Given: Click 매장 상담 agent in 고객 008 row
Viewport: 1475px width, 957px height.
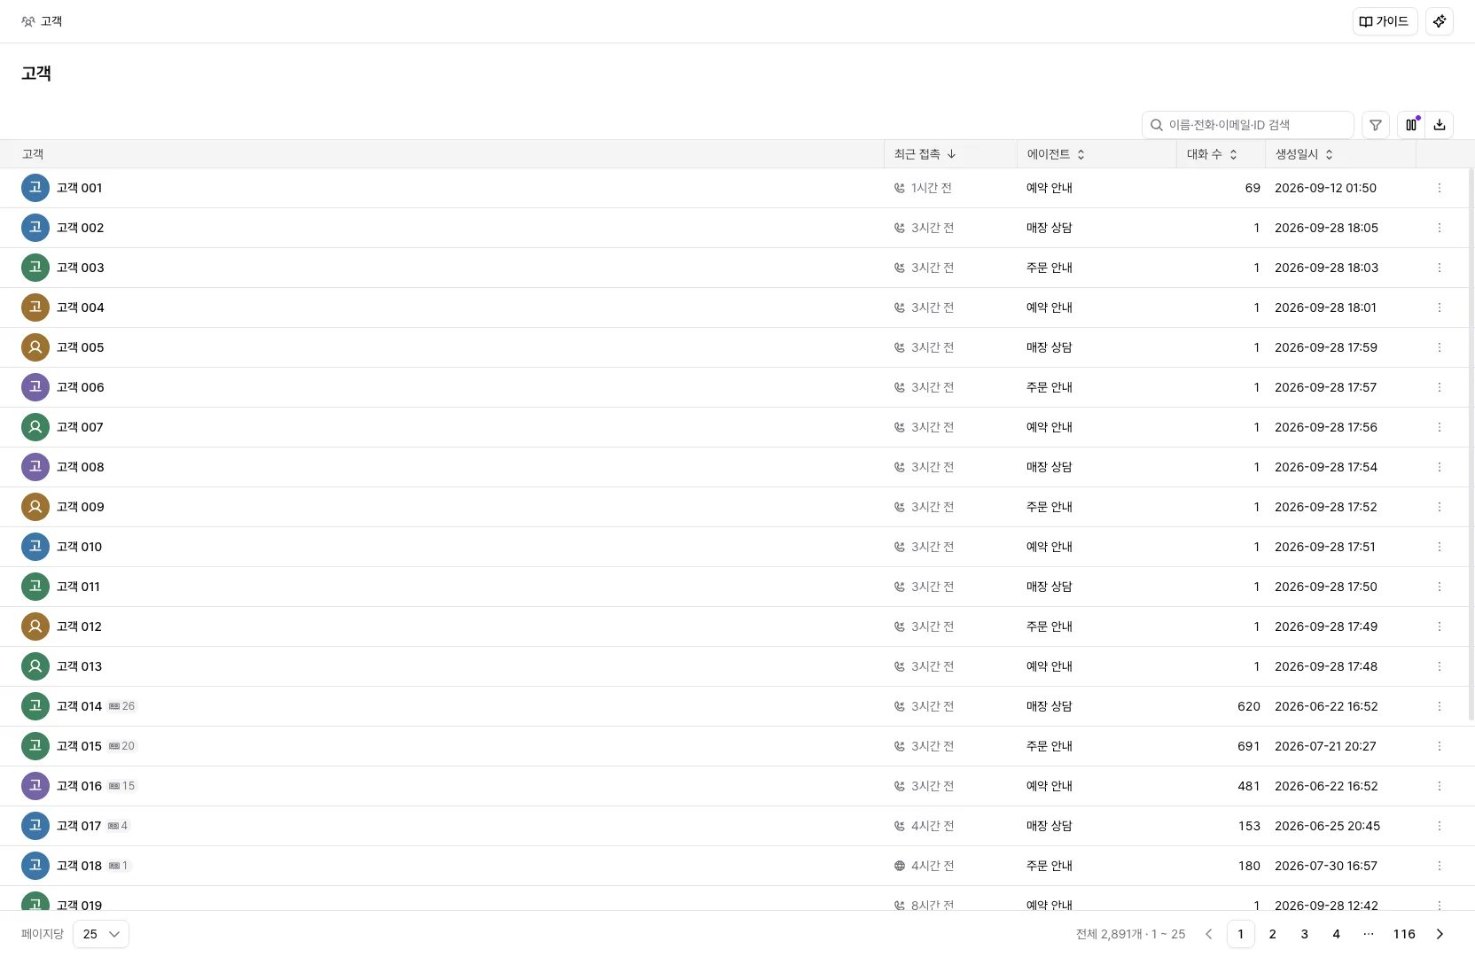Looking at the screenshot, I should (1050, 467).
